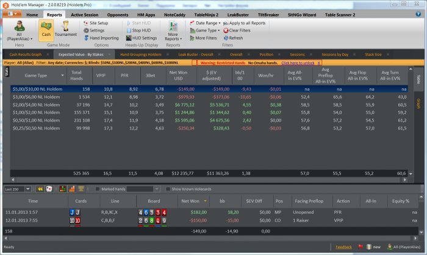
Task: Open the help question mark icon
Action: pyautogui.click(x=418, y=14)
